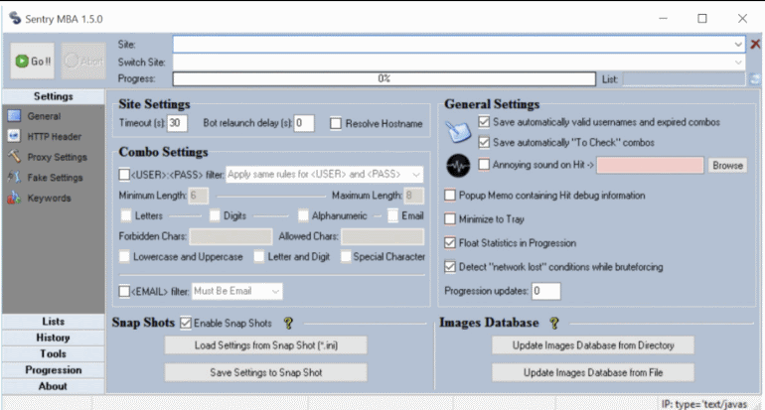
Task: Open HTTP Header settings icon
Action: [14, 136]
